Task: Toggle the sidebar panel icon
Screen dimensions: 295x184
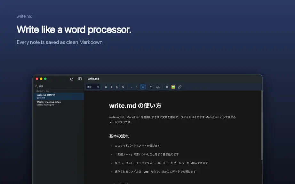Action: click(x=80, y=79)
